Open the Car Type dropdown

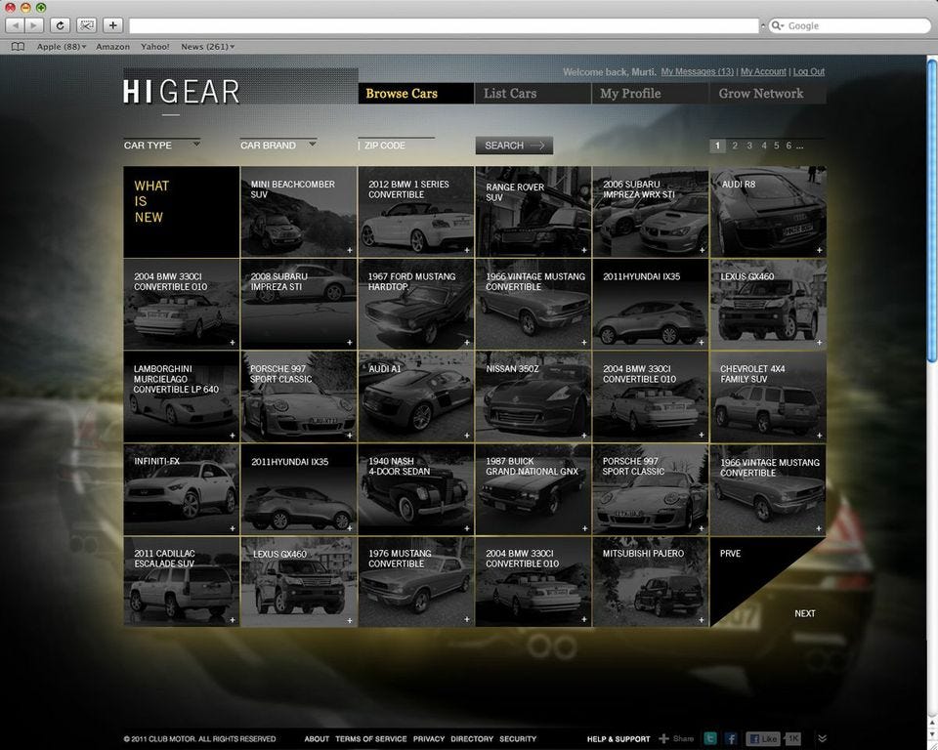[x=162, y=145]
